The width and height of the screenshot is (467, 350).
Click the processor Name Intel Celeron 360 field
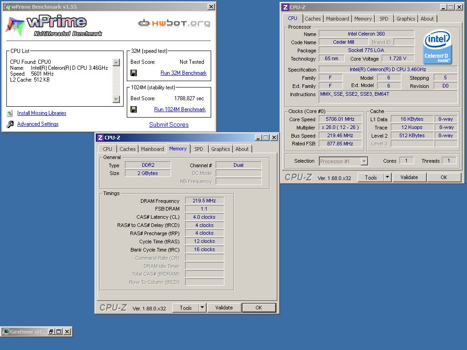[x=366, y=34]
